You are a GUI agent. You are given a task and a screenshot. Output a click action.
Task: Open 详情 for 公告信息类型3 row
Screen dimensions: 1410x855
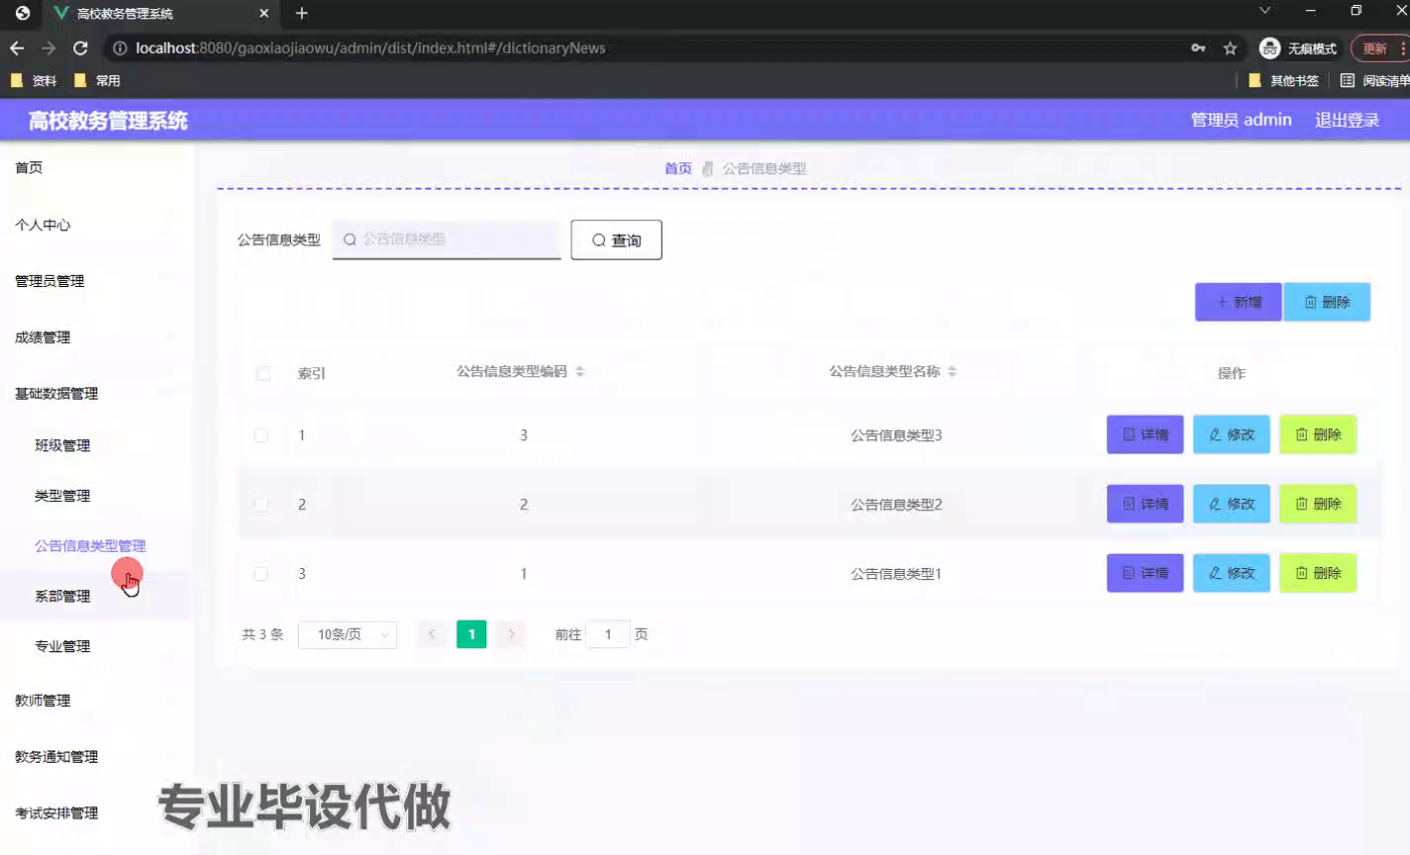pos(1145,434)
